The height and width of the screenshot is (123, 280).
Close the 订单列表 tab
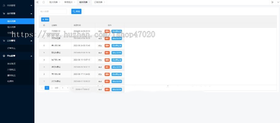pos(104,2)
